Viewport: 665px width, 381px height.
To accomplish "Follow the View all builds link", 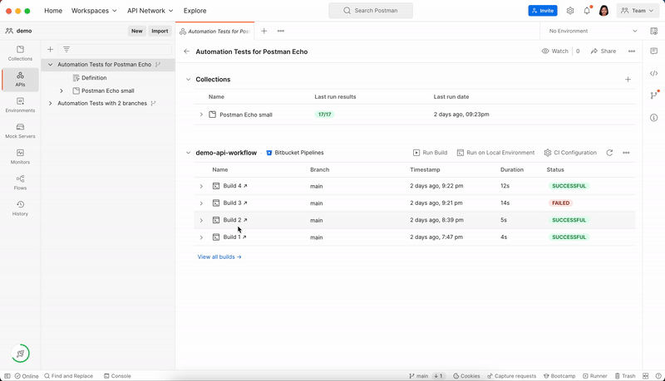I will pyautogui.click(x=219, y=256).
